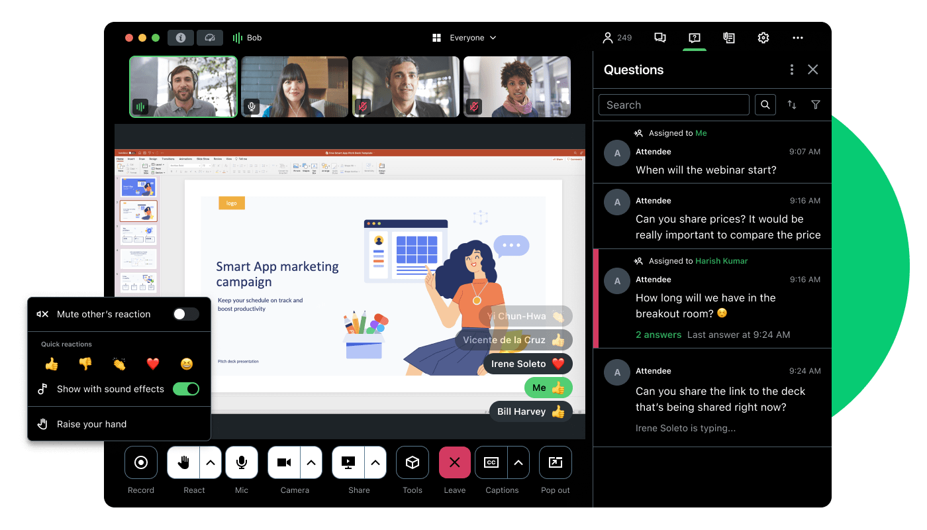Enable Mute other's reaction

186,314
